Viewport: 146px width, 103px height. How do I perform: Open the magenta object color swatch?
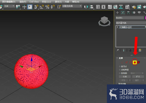click(x=145, y=18)
